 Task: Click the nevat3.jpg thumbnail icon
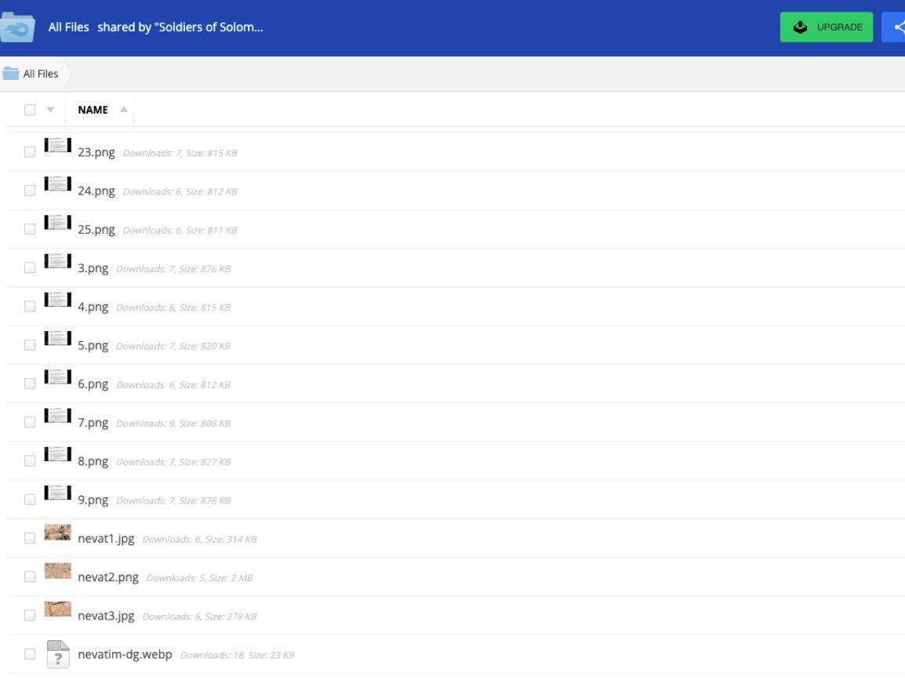58,610
